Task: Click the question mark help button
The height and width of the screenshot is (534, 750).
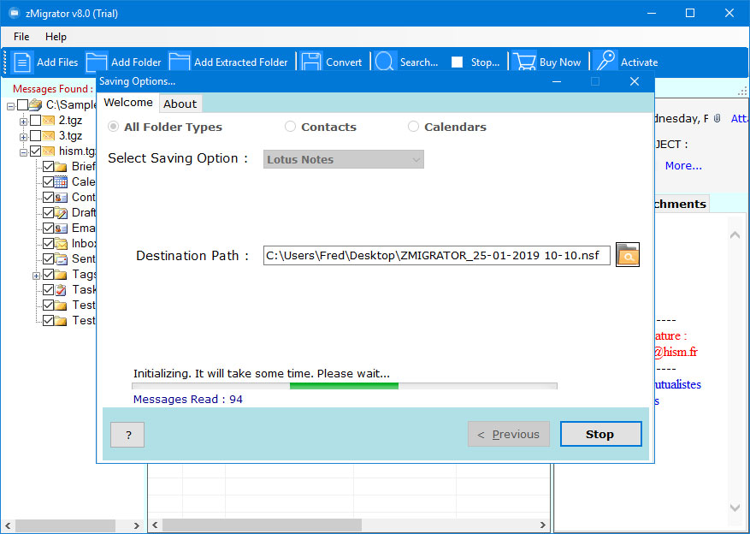Action: pyautogui.click(x=127, y=435)
